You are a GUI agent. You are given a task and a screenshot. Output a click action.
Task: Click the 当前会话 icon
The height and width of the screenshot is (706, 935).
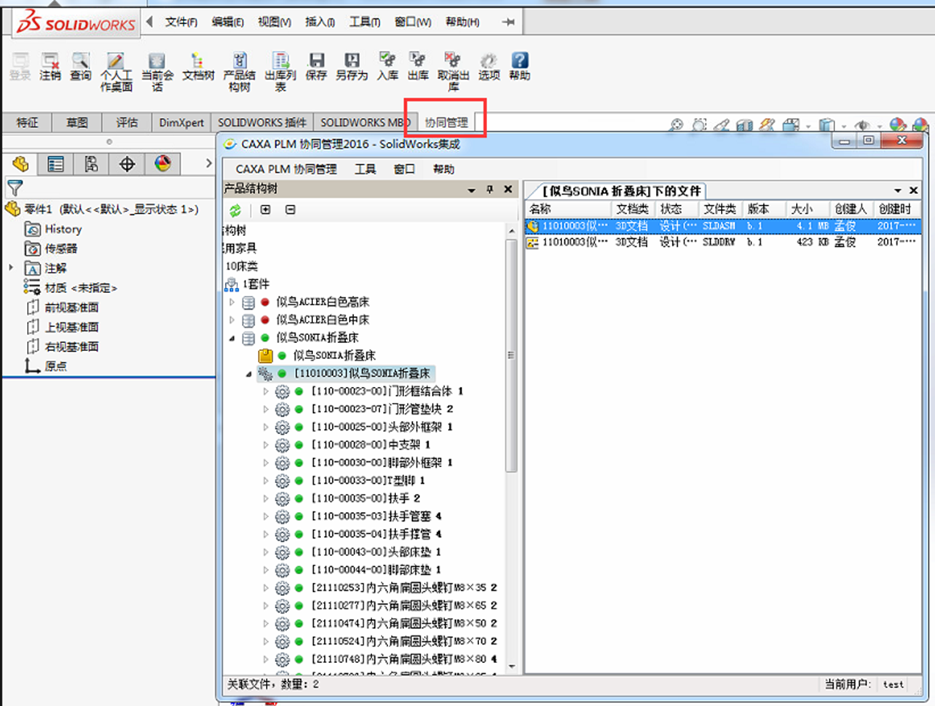point(157,71)
